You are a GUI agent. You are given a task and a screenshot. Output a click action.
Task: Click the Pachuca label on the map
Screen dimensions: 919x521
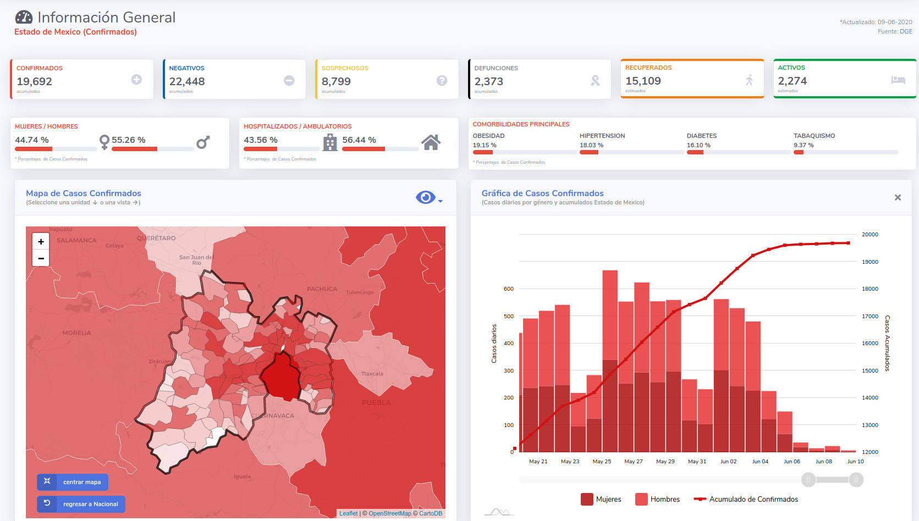[x=322, y=289]
